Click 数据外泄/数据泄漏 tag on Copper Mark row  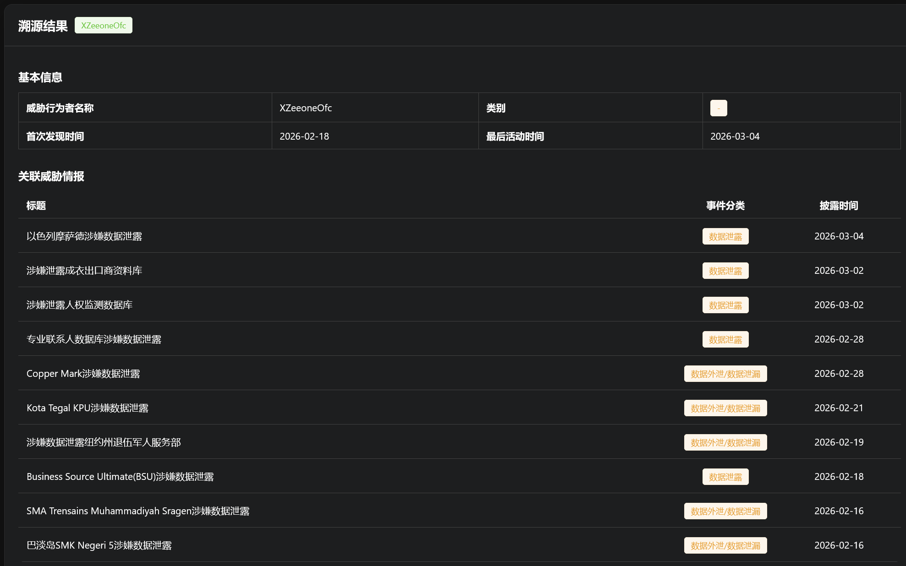pyautogui.click(x=725, y=374)
